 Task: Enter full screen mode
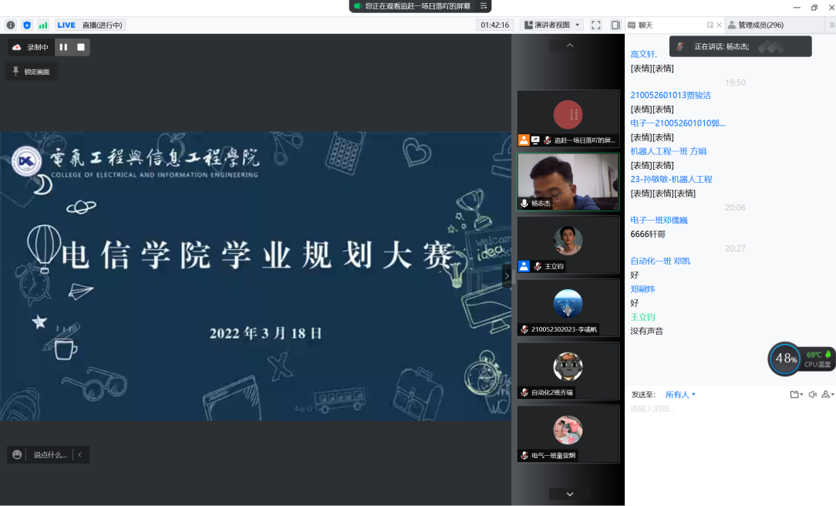(596, 25)
